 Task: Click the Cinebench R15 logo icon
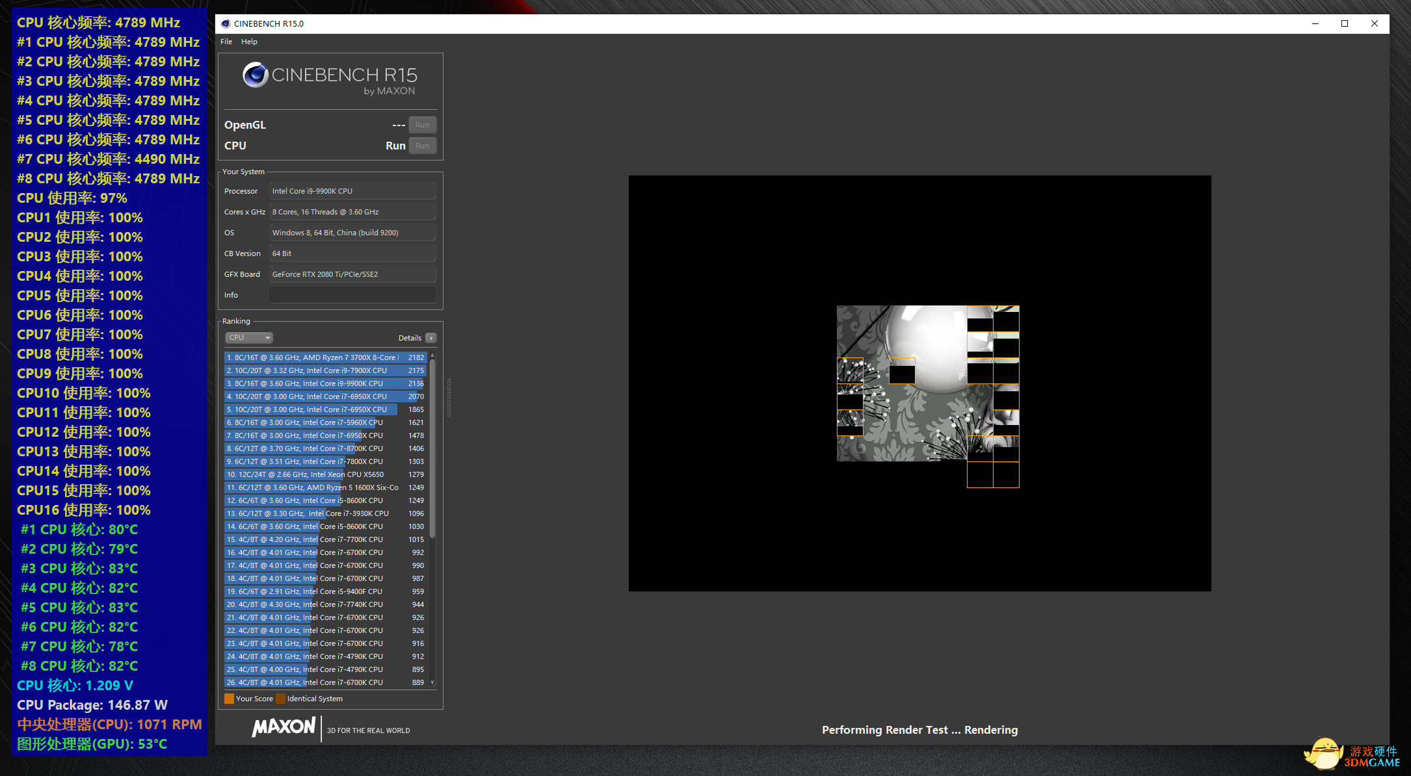pos(256,75)
